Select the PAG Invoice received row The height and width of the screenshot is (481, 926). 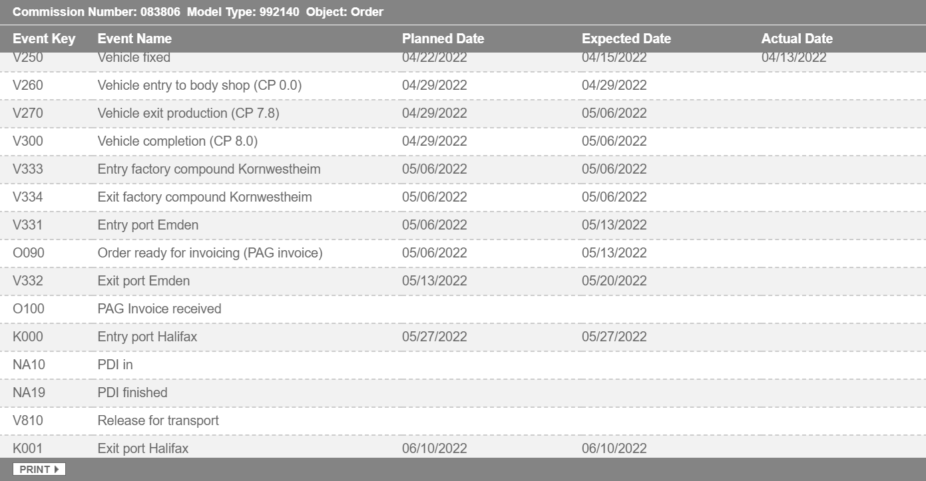159,309
